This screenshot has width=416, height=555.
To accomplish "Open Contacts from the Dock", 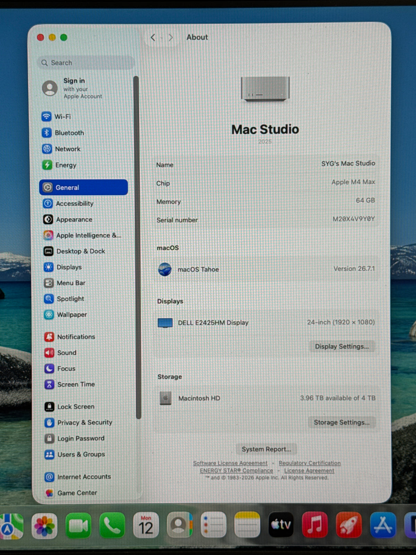I will coord(180,525).
